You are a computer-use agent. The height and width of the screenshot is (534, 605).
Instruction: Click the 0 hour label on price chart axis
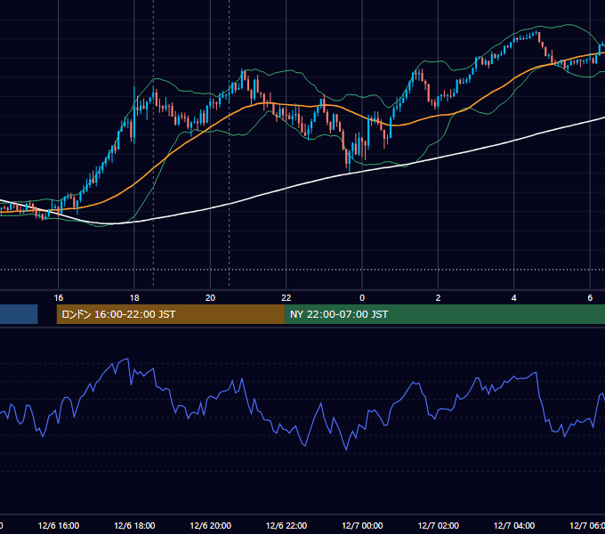[x=362, y=298]
